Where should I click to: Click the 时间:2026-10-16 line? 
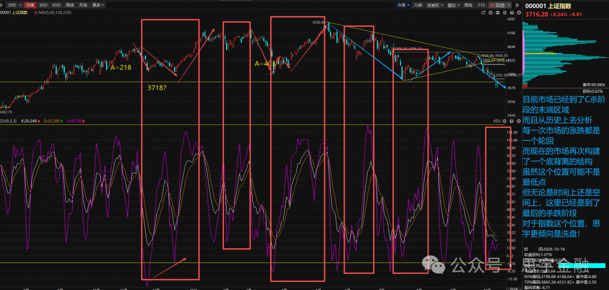pyautogui.click(x=544, y=249)
